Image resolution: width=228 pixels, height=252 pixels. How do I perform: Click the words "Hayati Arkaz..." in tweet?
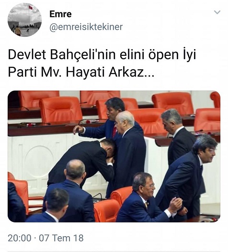(x=110, y=72)
